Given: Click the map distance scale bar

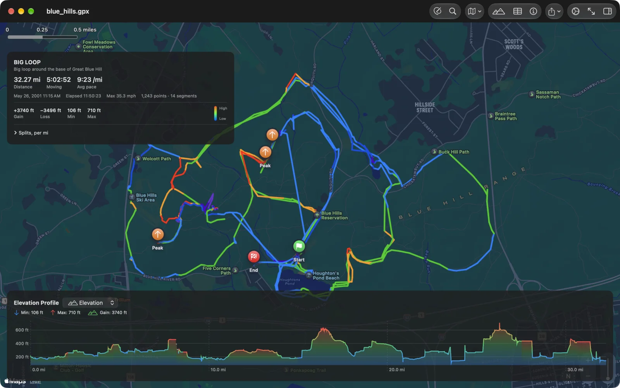Looking at the screenshot, I should (43, 37).
